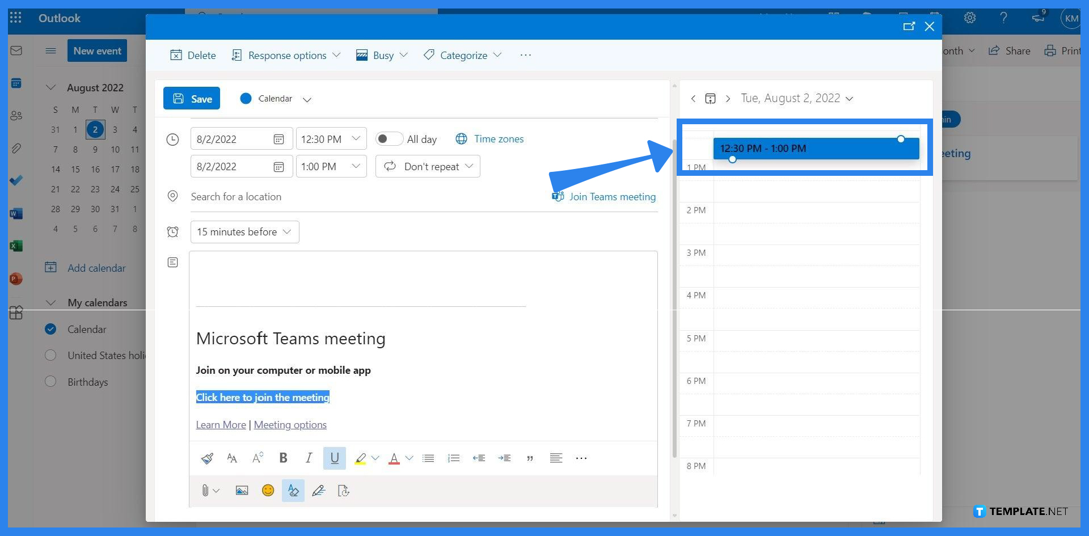Attach a file with the paperclip icon
This screenshot has height=536, width=1089.
[206, 490]
